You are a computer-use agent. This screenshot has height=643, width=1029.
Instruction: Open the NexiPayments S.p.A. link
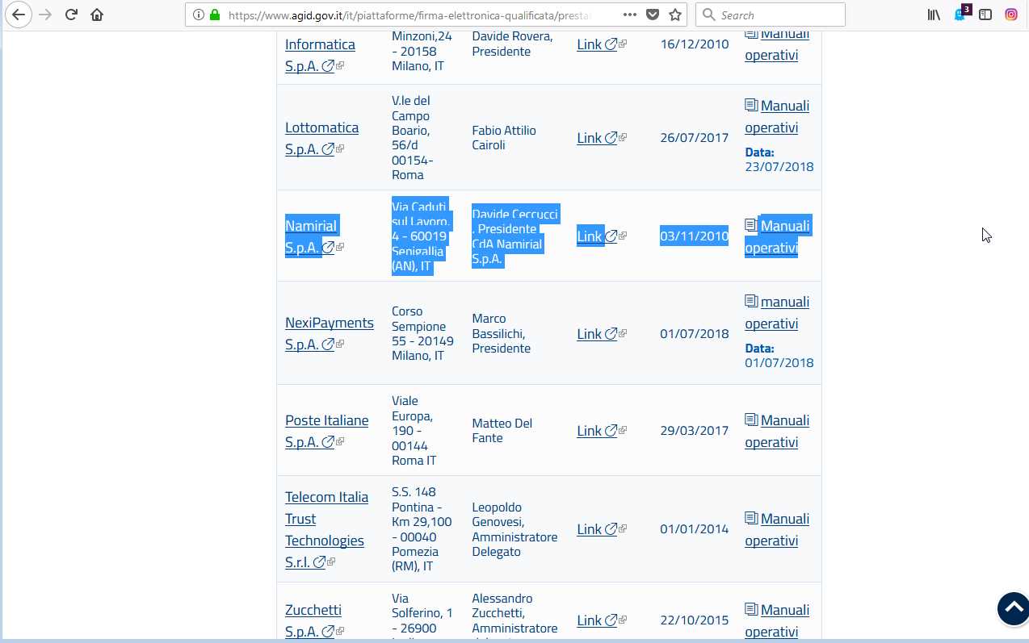[329, 333]
